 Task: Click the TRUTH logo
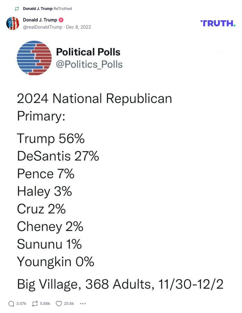click(x=218, y=23)
